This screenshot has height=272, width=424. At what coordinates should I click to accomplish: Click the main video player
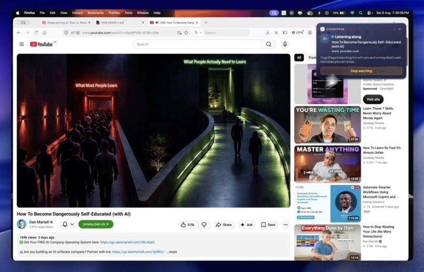tap(154, 131)
